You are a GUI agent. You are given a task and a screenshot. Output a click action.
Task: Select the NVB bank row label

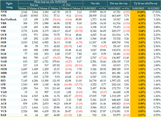4,12
